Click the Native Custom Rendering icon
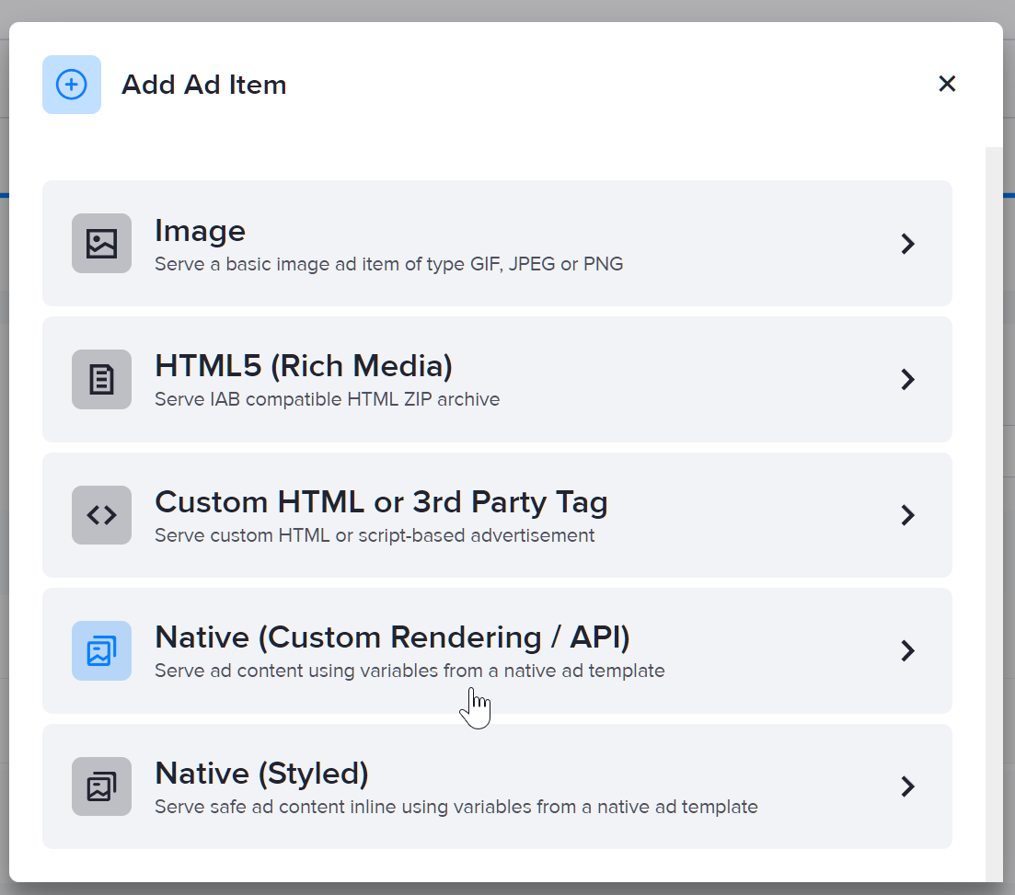The height and width of the screenshot is (895, 1015). 101,650
